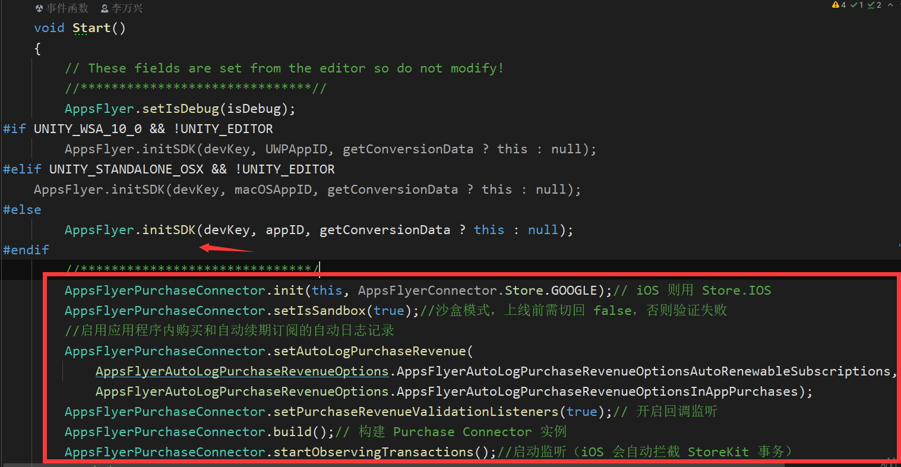Screen dimensions: 901x467
Task: Click the up chevron in the inspection widget
Action: point(890,5)
